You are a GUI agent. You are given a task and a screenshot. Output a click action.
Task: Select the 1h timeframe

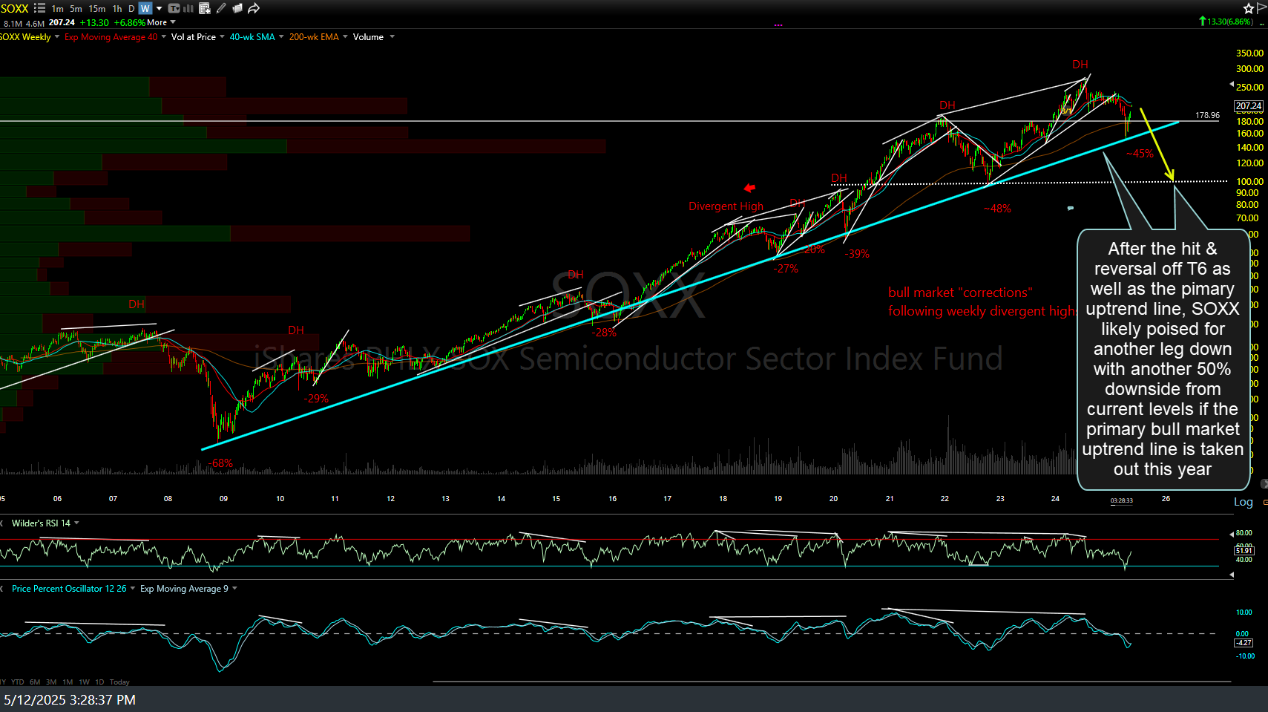tap(116, 9)
